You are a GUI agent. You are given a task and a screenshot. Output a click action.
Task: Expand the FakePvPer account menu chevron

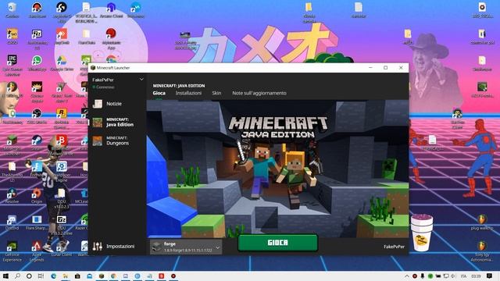pos(141,80)
